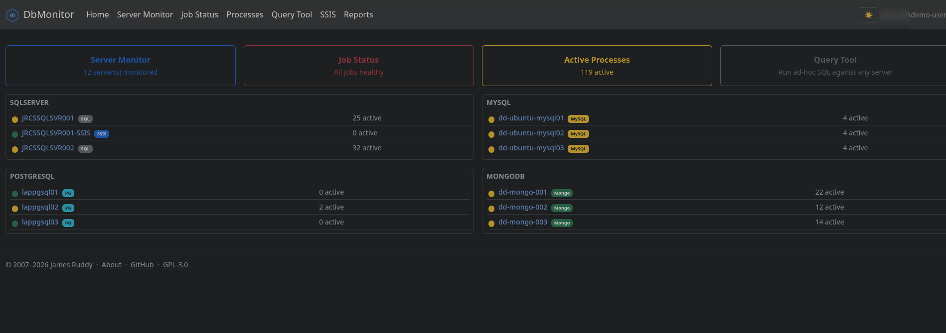The image size is (946, 333).
Task: Click the blue SSIS badge
Action: coord(102,134)
